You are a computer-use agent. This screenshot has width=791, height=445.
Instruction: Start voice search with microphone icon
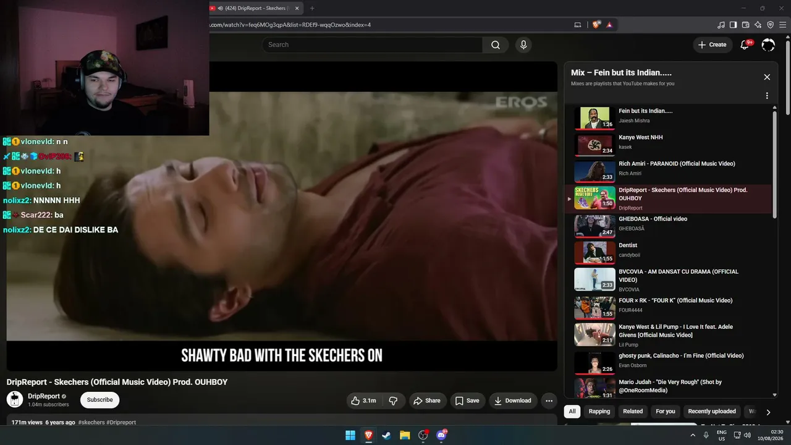[x=523, y=44]
